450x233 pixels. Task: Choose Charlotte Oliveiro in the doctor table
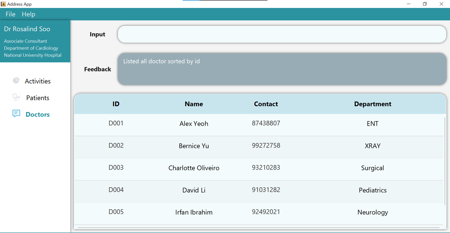194,168
